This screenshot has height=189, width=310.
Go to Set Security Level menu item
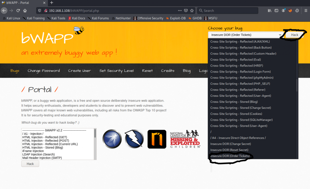click(x=116, y=71)
